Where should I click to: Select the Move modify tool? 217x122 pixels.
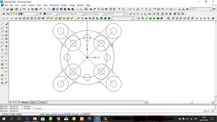[6, 42]
